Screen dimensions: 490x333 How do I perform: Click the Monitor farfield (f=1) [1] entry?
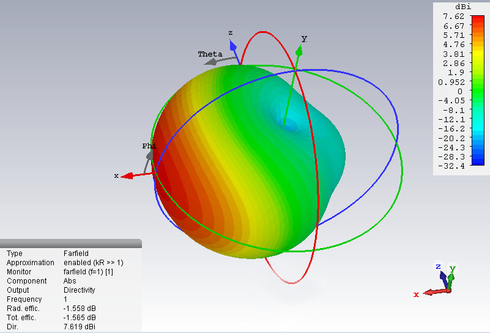(x=88, y=271)
